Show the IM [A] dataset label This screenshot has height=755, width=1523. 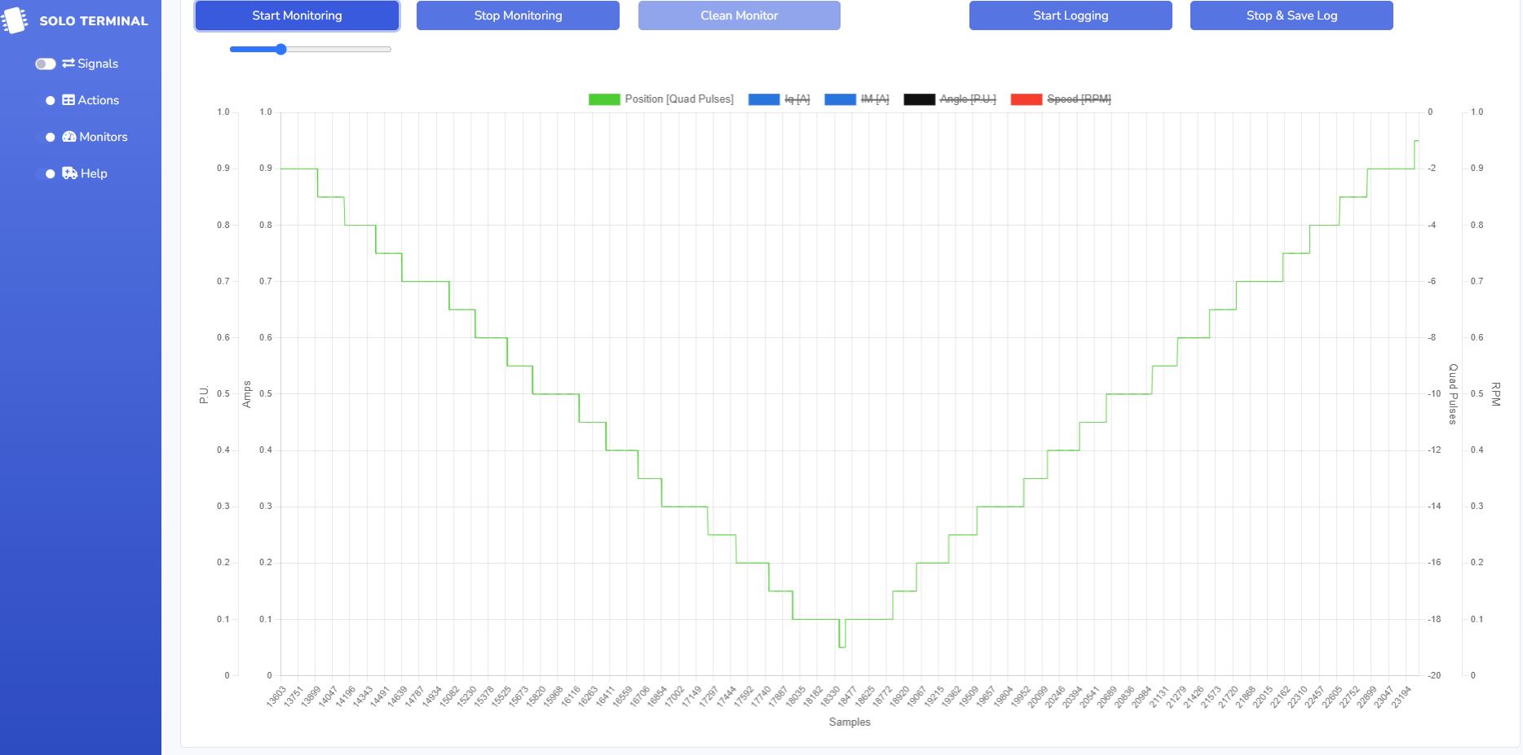click(x=875, y=99)
